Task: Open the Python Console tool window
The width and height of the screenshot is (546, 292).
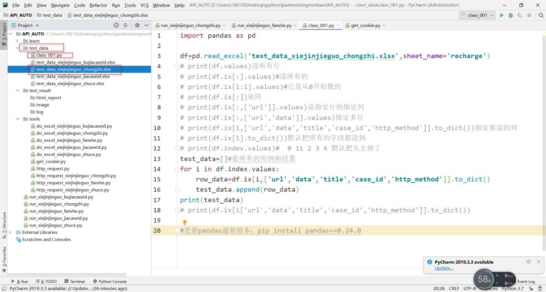Action: 110,281
